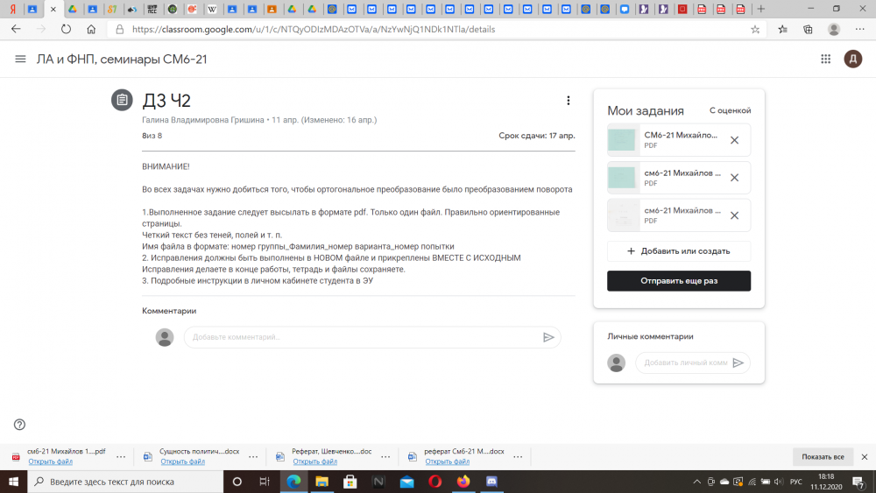The width and height of the screenshot is (876, 493).
Task: Open the Google account avatar "Д"
Action: pos(852,59)
